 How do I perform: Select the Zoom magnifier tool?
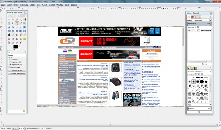click(x=25, y=23)
